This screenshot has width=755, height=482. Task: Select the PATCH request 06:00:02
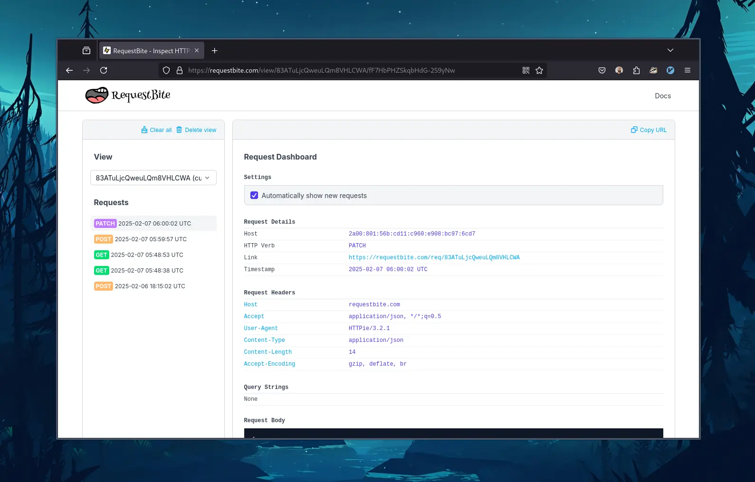click(153, 223)
